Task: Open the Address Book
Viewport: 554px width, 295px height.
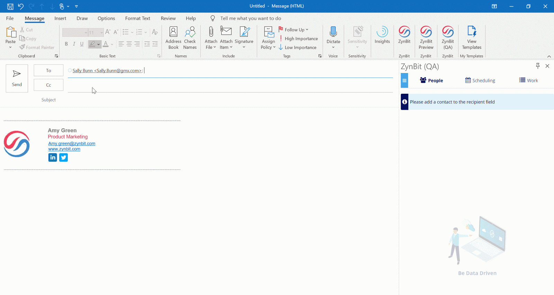Action: [173, 38]
